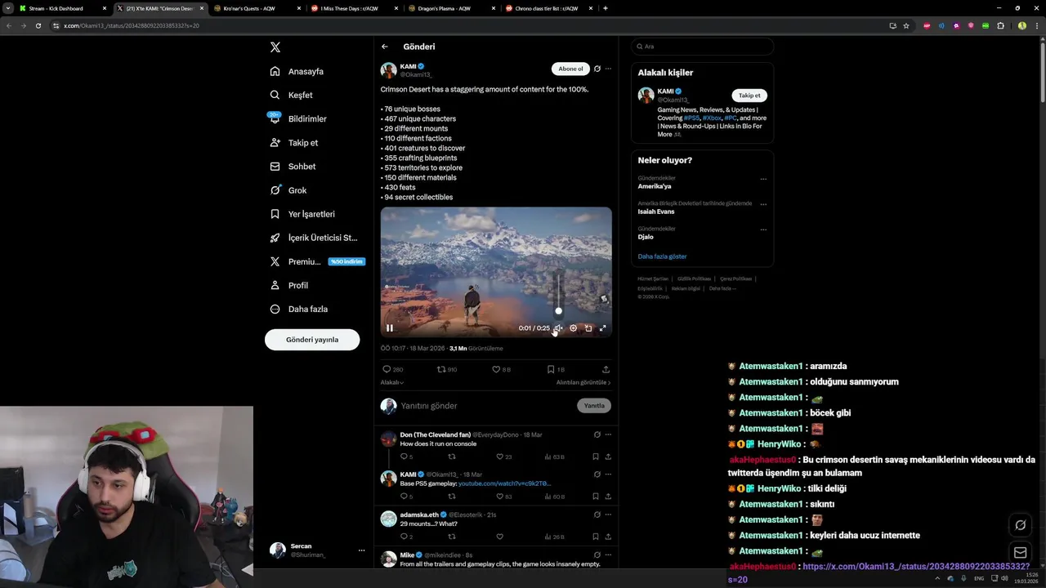
Task: Open floating Grok button at bottom right
Action: click(x=1021, y=525)
